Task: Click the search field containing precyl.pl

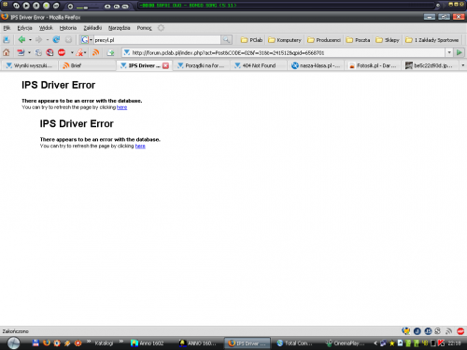Action: [157, 40]
